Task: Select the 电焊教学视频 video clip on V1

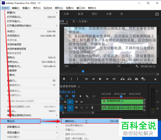Action: [122, 102]
